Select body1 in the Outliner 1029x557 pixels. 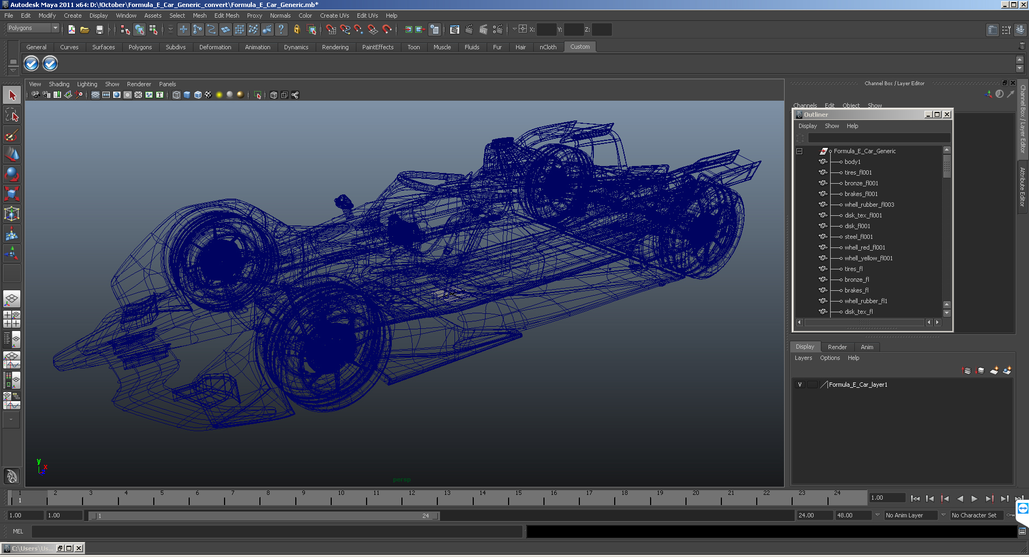(852, 162)
